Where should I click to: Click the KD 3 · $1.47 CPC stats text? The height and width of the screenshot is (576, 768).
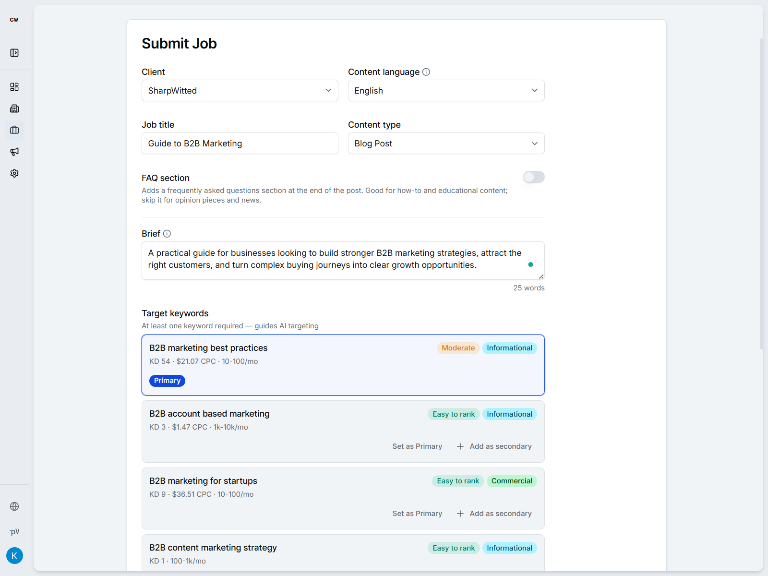[x=199, y=427]
